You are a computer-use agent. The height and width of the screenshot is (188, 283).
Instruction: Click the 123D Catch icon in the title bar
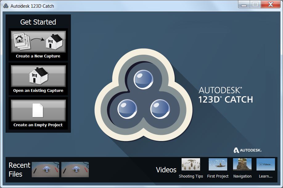pyautogui.click(x=6, y=6)
